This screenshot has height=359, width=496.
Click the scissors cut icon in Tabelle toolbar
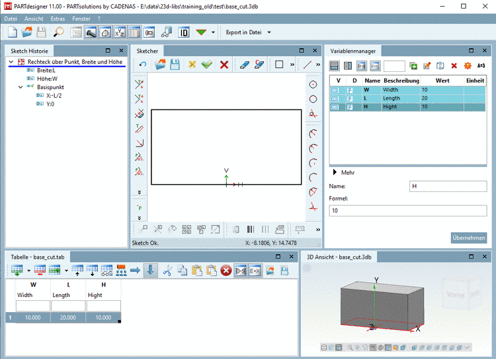coord(167,270)
